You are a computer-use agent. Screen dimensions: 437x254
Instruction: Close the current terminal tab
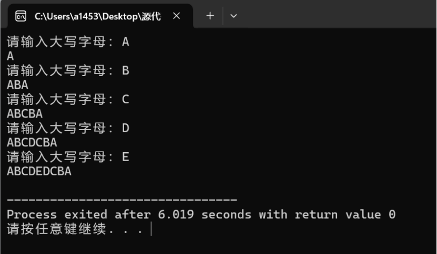177,16
